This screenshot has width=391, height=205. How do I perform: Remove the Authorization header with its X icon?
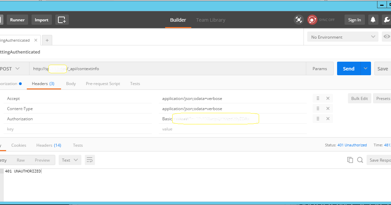[328, 119]
